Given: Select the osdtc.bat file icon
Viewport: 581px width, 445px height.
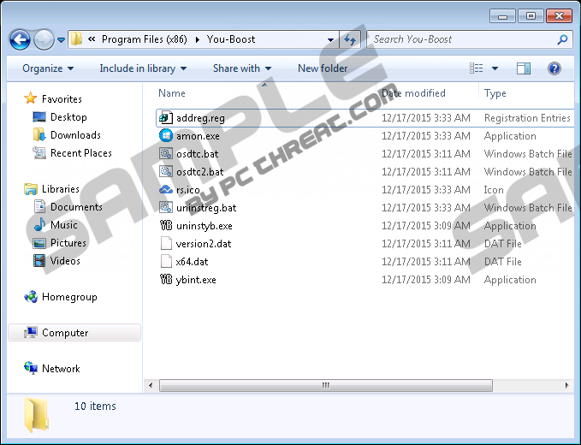Looking at the screenshot, I should [x=166, y=153].
